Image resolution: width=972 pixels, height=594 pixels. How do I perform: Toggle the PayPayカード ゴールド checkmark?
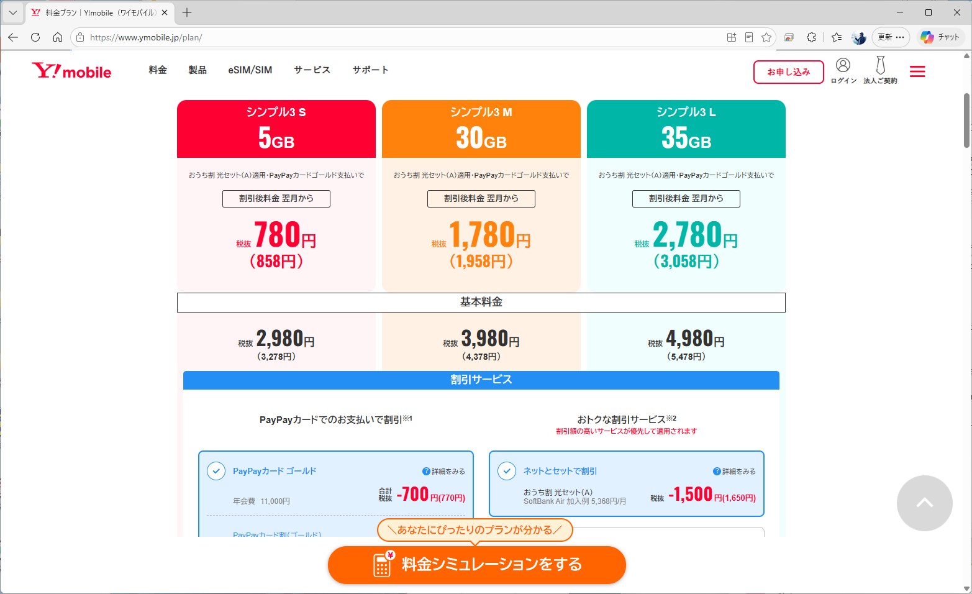[x=216, y=471]
